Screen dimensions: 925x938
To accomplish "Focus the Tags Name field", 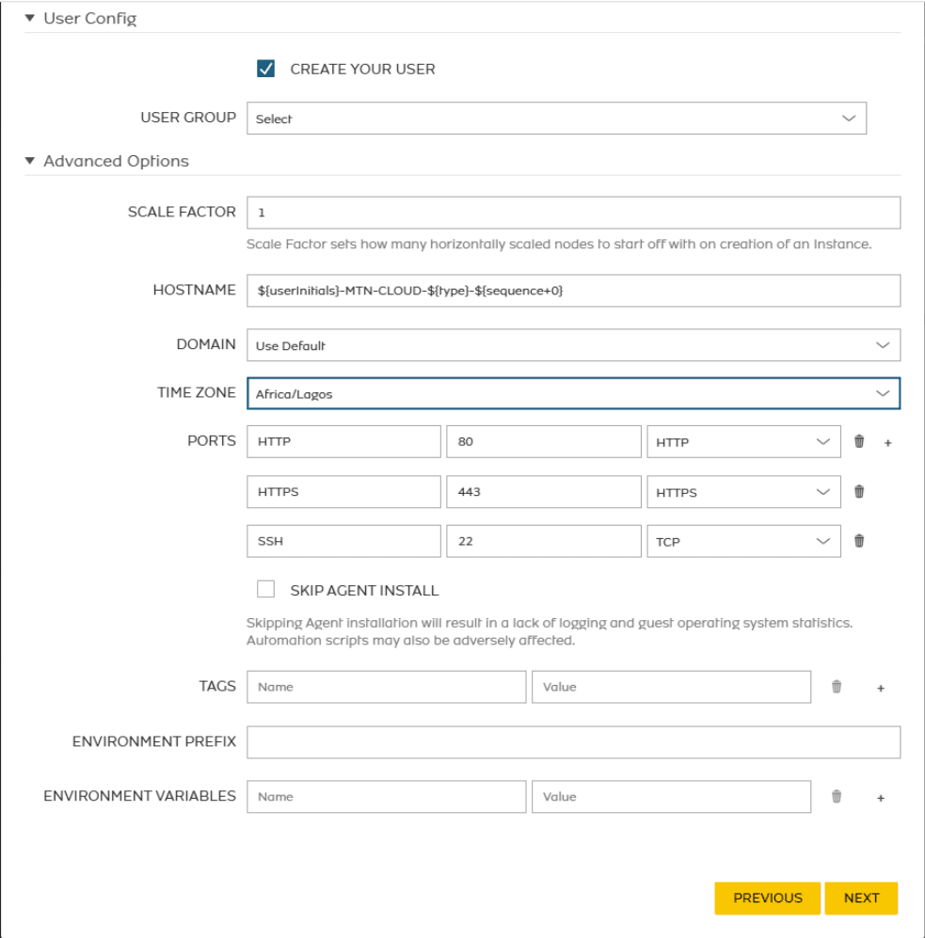I will [x=387, y=687].
